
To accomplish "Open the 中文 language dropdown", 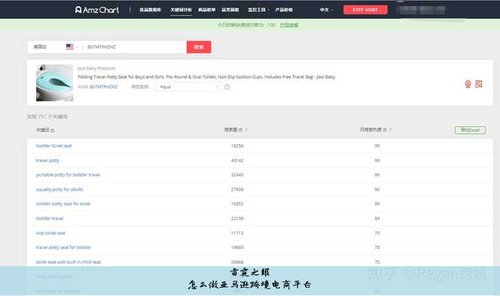I will (326, 10).
